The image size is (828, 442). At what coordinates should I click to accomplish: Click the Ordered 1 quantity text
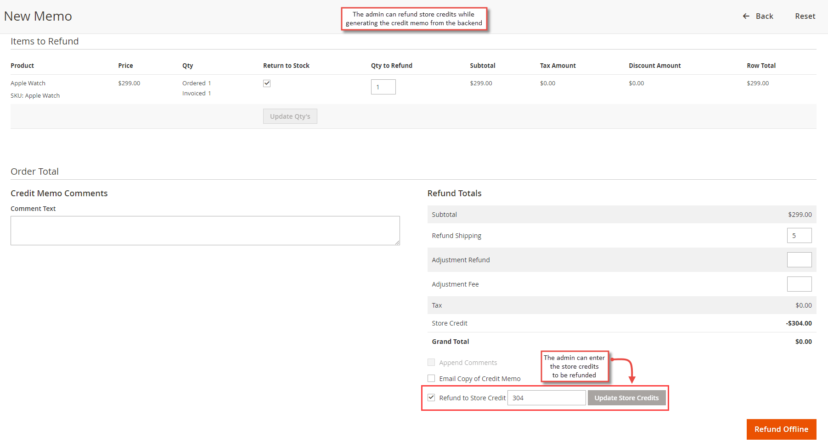197,83
